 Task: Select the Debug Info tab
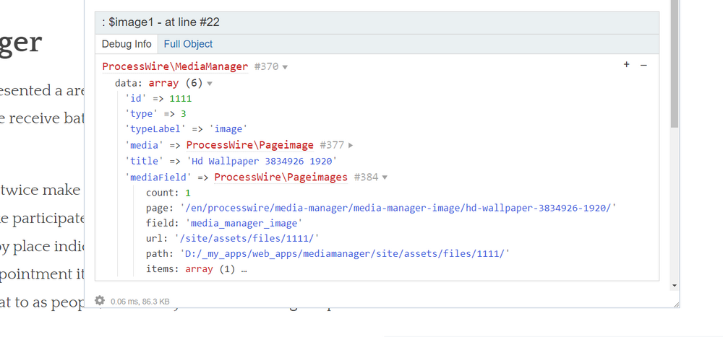(x=127, y=44)
